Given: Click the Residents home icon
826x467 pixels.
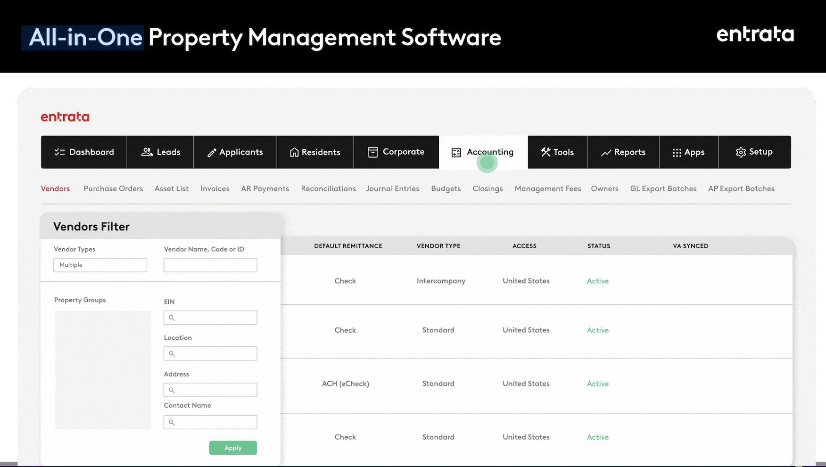Looking at the screenshot, I should pyautogui.click(x=295, y=152).
